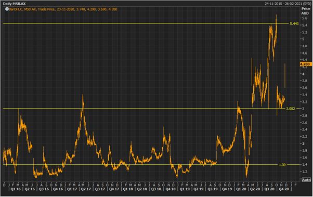Viewport: 313px width, 197px height.
Task: Click the clock icon beside BarOHLC legend
Action: 7,9
